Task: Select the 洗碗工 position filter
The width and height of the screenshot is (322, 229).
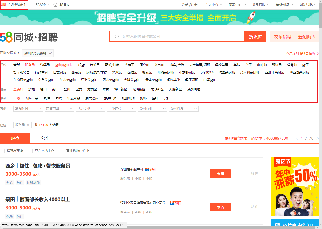Action: (x=129, y=65)
